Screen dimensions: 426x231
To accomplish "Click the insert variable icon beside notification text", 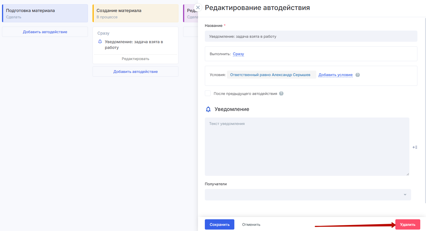I will 415,147.
